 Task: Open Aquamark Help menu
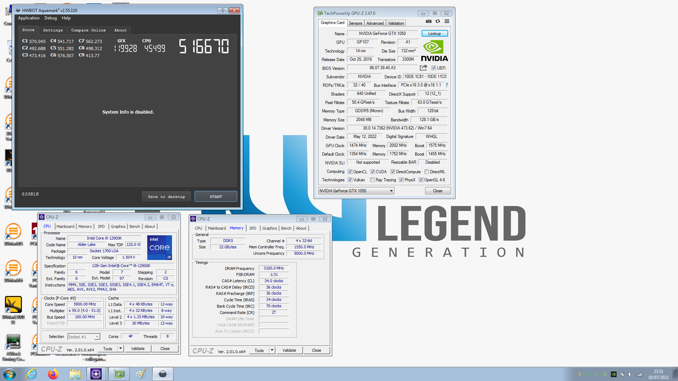(x=66, y=18)
